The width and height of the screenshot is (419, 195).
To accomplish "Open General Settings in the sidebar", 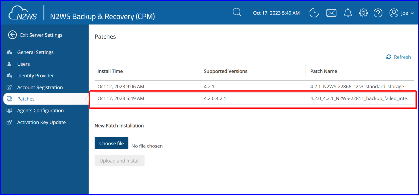I will 35,52.
